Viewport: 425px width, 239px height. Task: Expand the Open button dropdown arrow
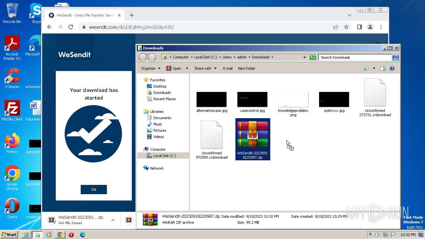point(187,68)
